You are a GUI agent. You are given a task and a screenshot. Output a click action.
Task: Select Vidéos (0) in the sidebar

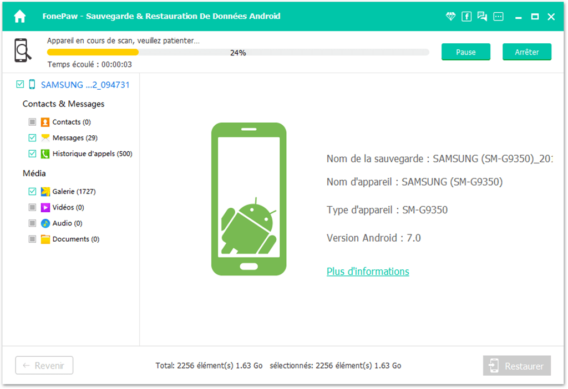click(68, 207)
